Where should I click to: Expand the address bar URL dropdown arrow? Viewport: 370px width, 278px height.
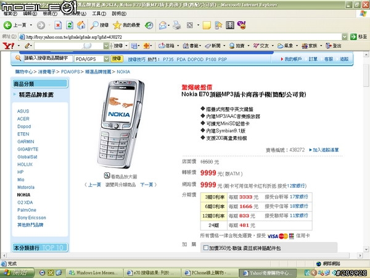(345, 36)
